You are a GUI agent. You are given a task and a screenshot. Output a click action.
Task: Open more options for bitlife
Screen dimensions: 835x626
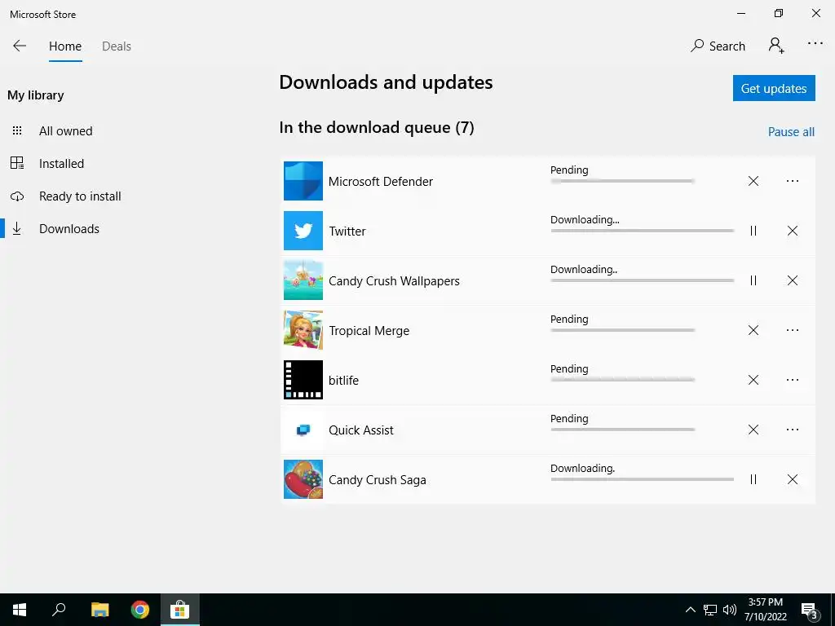click(793, 380)
